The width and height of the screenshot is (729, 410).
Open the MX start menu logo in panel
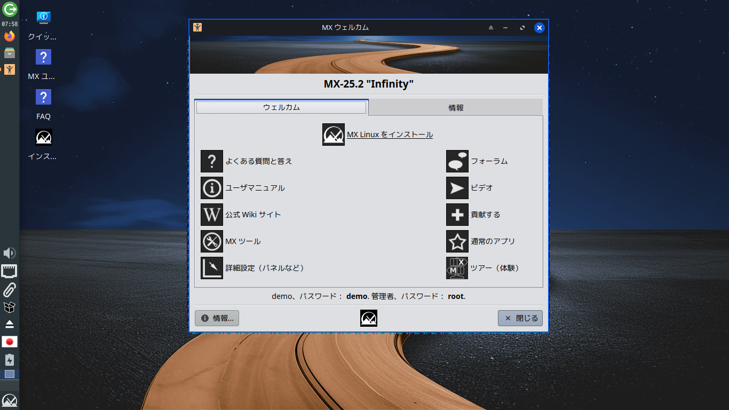tap(10, 401)
